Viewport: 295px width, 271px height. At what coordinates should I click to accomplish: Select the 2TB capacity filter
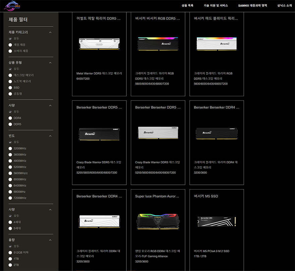tap(10, 265)
